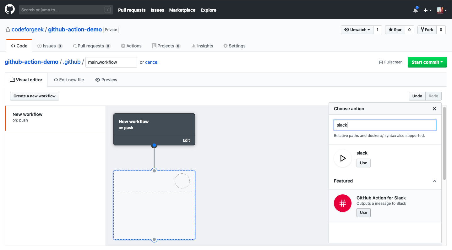Close the Choose action panel

click(x=434, y=109)
